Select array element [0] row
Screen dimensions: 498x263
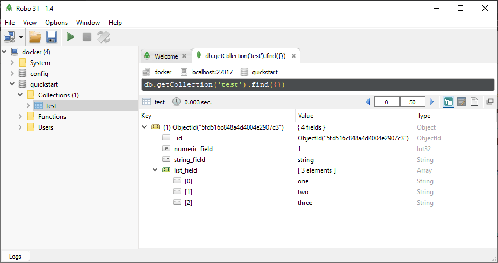317,181
